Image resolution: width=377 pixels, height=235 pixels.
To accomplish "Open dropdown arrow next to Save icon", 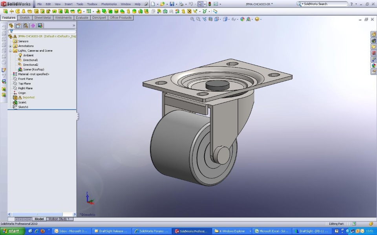I will pos(176,4).
